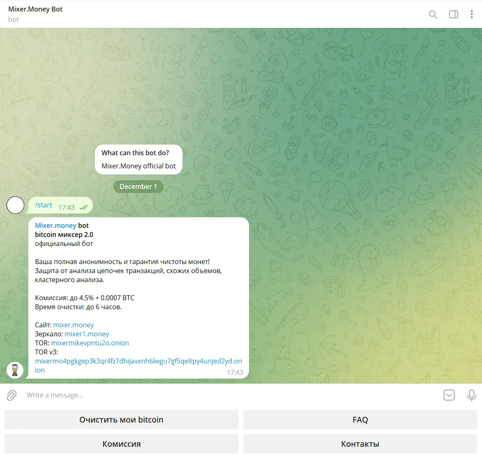Viewport: 482px width, 455px height.
Task: Click the /start command in sent message
Action: (44, 205)
